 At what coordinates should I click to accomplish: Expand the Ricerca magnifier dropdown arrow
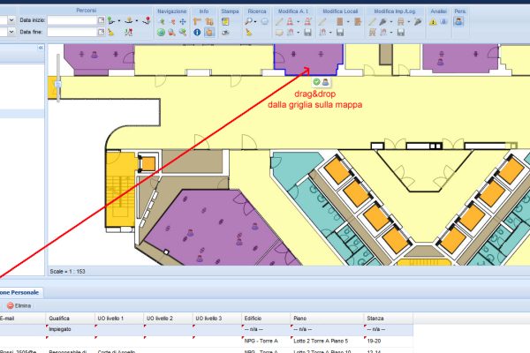[255, 21]
